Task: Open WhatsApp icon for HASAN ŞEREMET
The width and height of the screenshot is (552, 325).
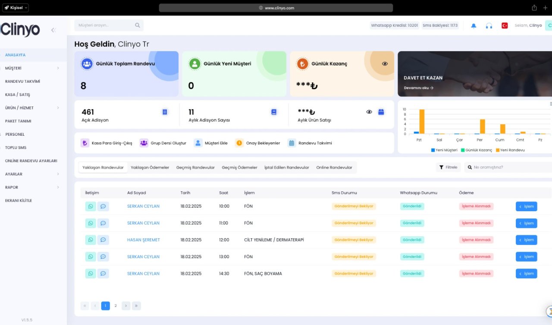Action: (x=91, y=240)
